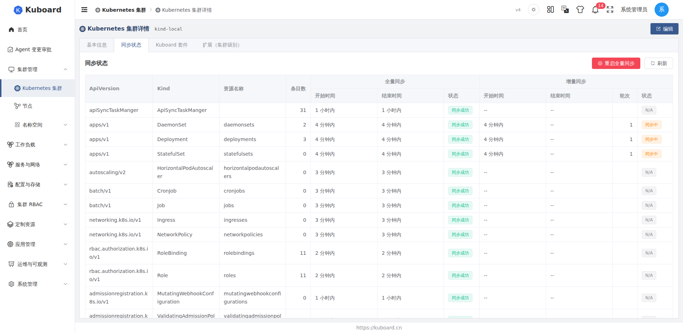Click the Agent 变更审批 sidebar icon

[10, 49]
